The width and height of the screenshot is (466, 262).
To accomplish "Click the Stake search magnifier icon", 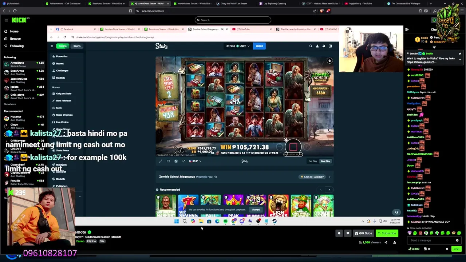I will (311, 46).
